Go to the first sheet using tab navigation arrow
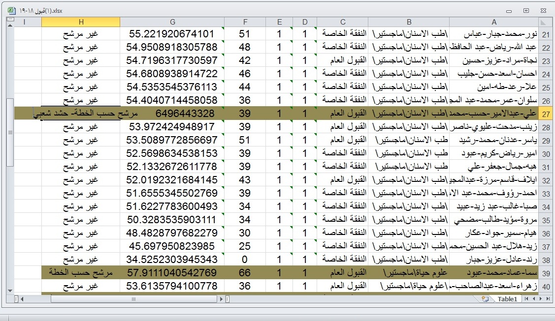 coord(526,299)
